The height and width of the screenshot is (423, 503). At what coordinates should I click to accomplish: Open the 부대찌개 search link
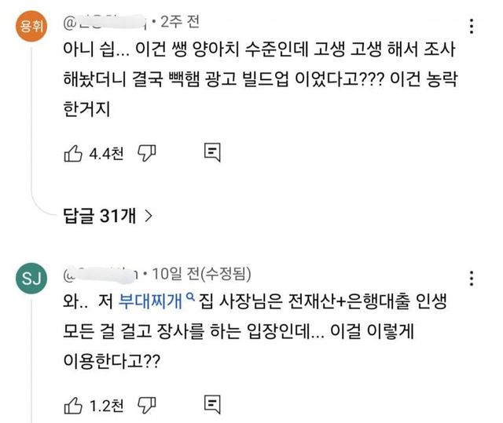(148, 301)
